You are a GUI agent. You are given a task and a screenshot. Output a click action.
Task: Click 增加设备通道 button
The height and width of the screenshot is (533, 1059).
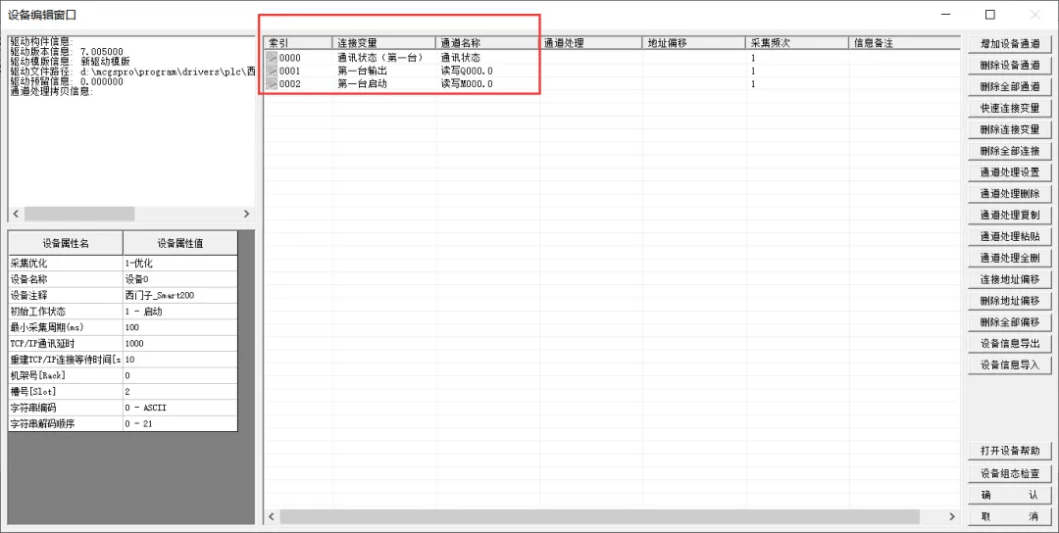pos(1009,44)
